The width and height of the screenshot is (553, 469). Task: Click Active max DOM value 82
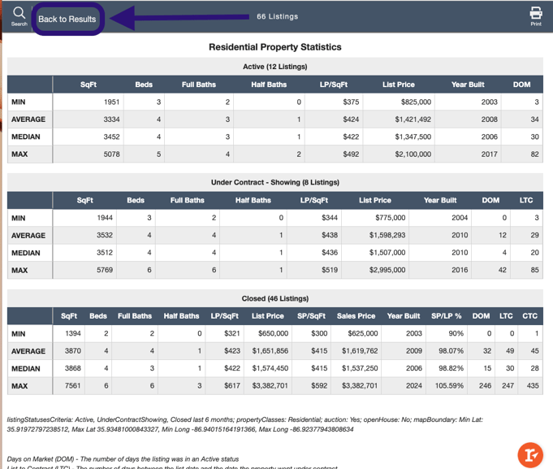click(534, 154)
